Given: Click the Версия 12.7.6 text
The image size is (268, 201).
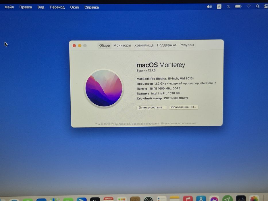Looking at the screenshot, I should (x=146, y=70).
